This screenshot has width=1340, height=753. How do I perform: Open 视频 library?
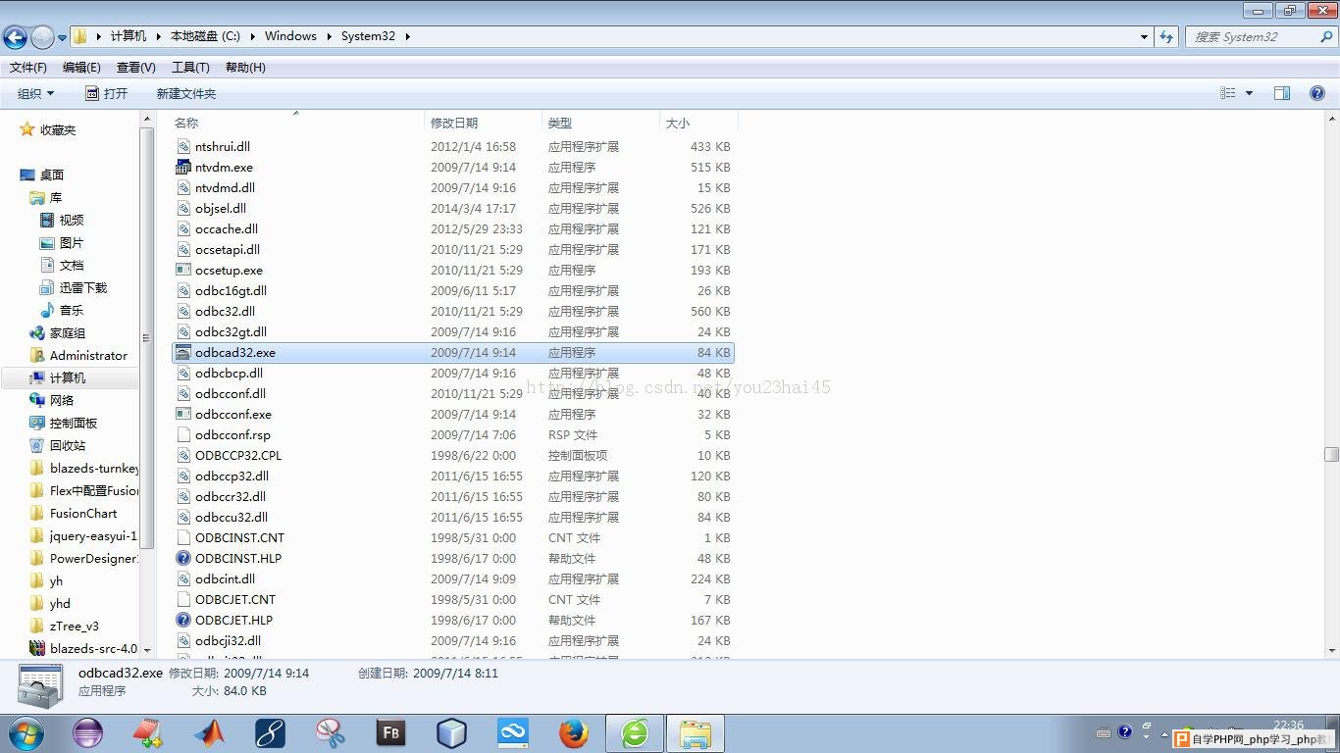(x=72, y=220)
